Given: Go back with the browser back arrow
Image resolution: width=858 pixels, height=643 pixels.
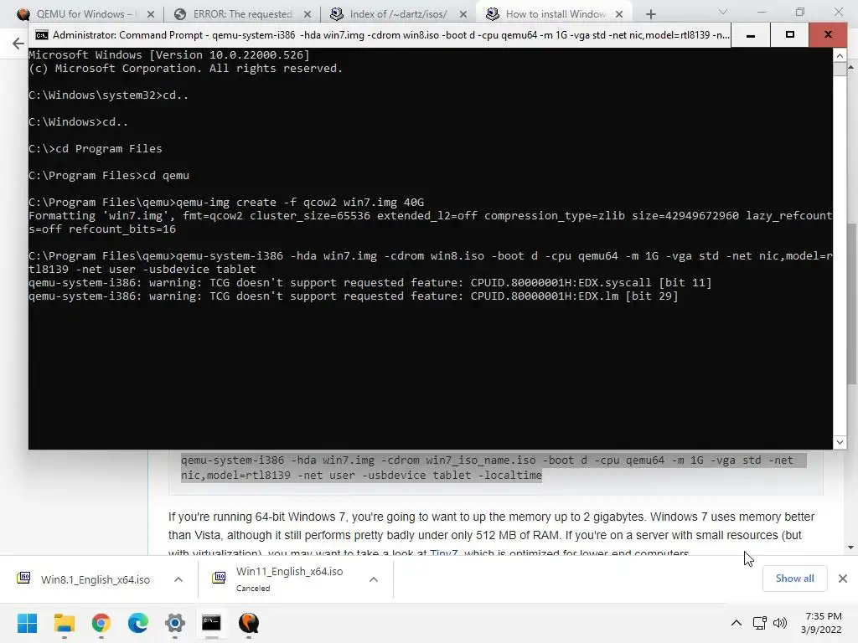Looking at the screenshot, I should (18, 44).
